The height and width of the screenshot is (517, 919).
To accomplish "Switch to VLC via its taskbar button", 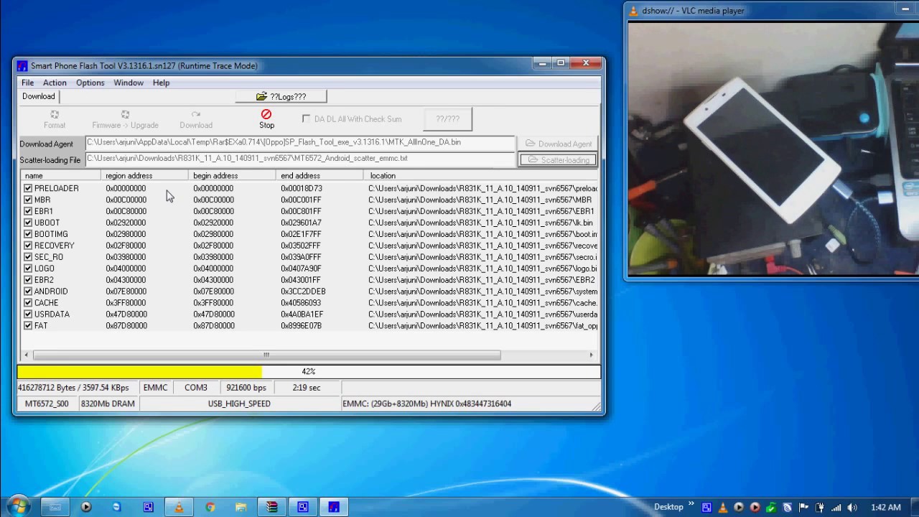I will coord(179,507).
